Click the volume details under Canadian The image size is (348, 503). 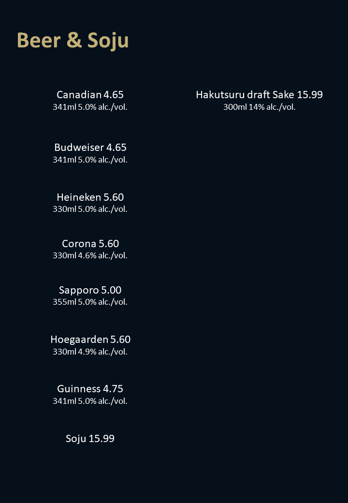(x=90, y=107)
